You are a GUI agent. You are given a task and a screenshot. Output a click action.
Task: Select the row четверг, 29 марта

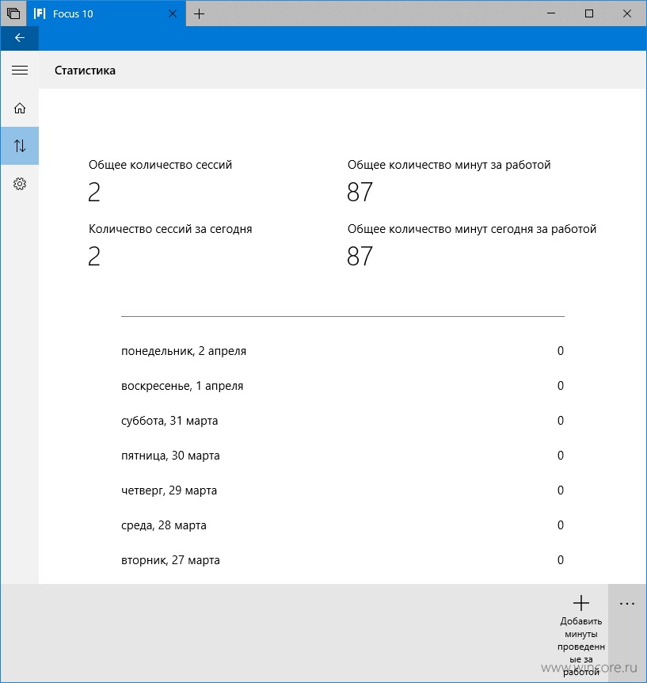(343, 490)
